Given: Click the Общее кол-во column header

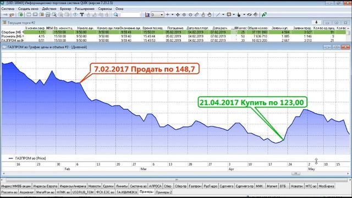Looking at the screenshot, I should (x=257, y=28).
